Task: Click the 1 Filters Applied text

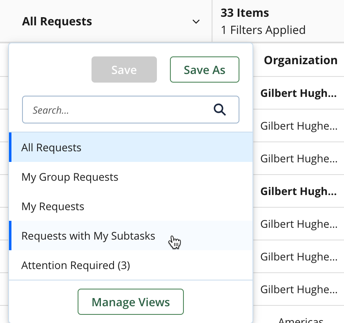Action: (x=263, y=30)
